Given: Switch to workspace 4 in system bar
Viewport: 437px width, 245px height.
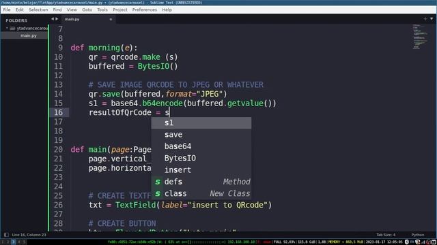Looking at the screenshot, I should [x=18, y=242].
